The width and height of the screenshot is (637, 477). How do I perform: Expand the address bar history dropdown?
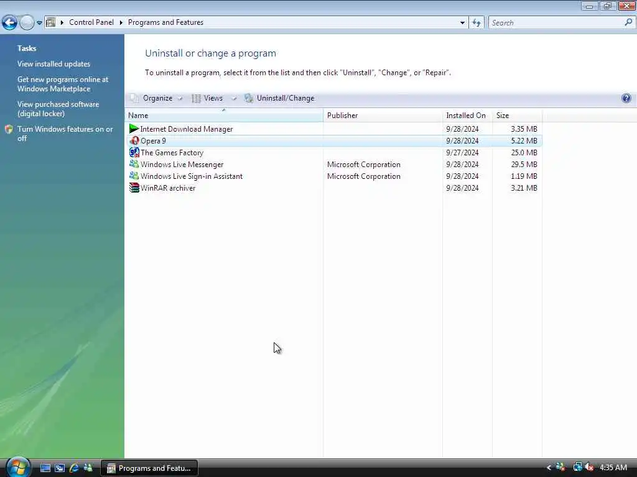pyautogui.click(x=462, y=23)
